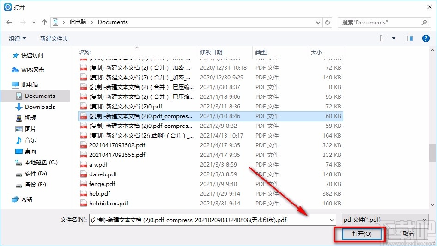Select daheb.pdf file
Image resolution: width=437 pixels, height=246 pixels.
(x=211, y=174)
